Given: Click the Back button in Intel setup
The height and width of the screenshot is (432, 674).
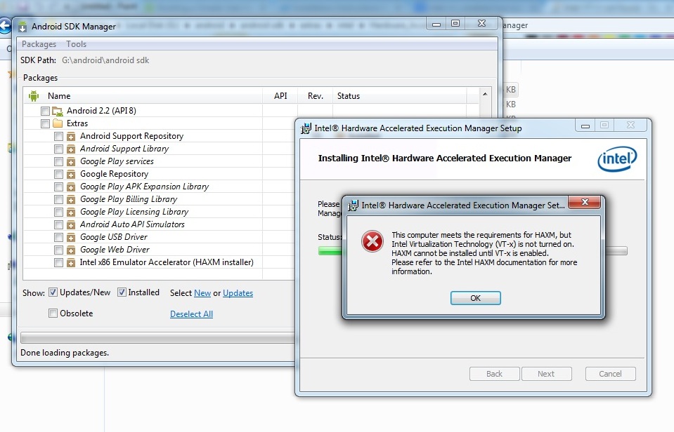Looking at the screenshot, I should point(494,374).
